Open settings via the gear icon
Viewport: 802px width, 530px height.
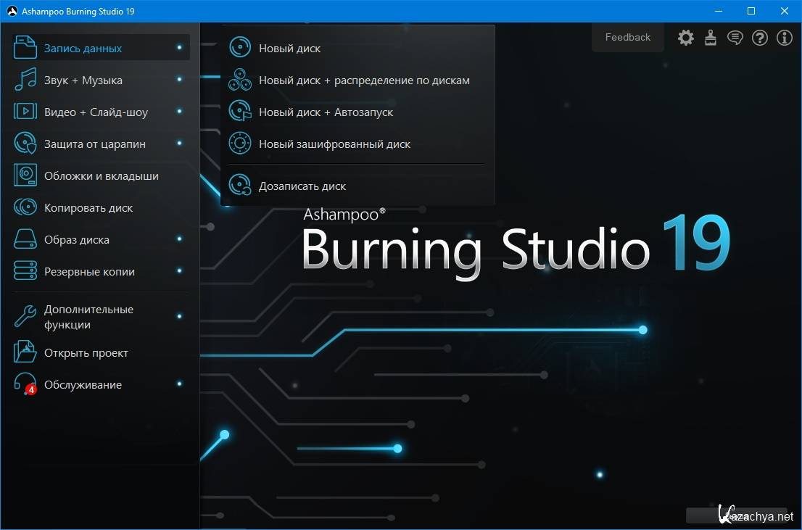(x=685, y=38)
